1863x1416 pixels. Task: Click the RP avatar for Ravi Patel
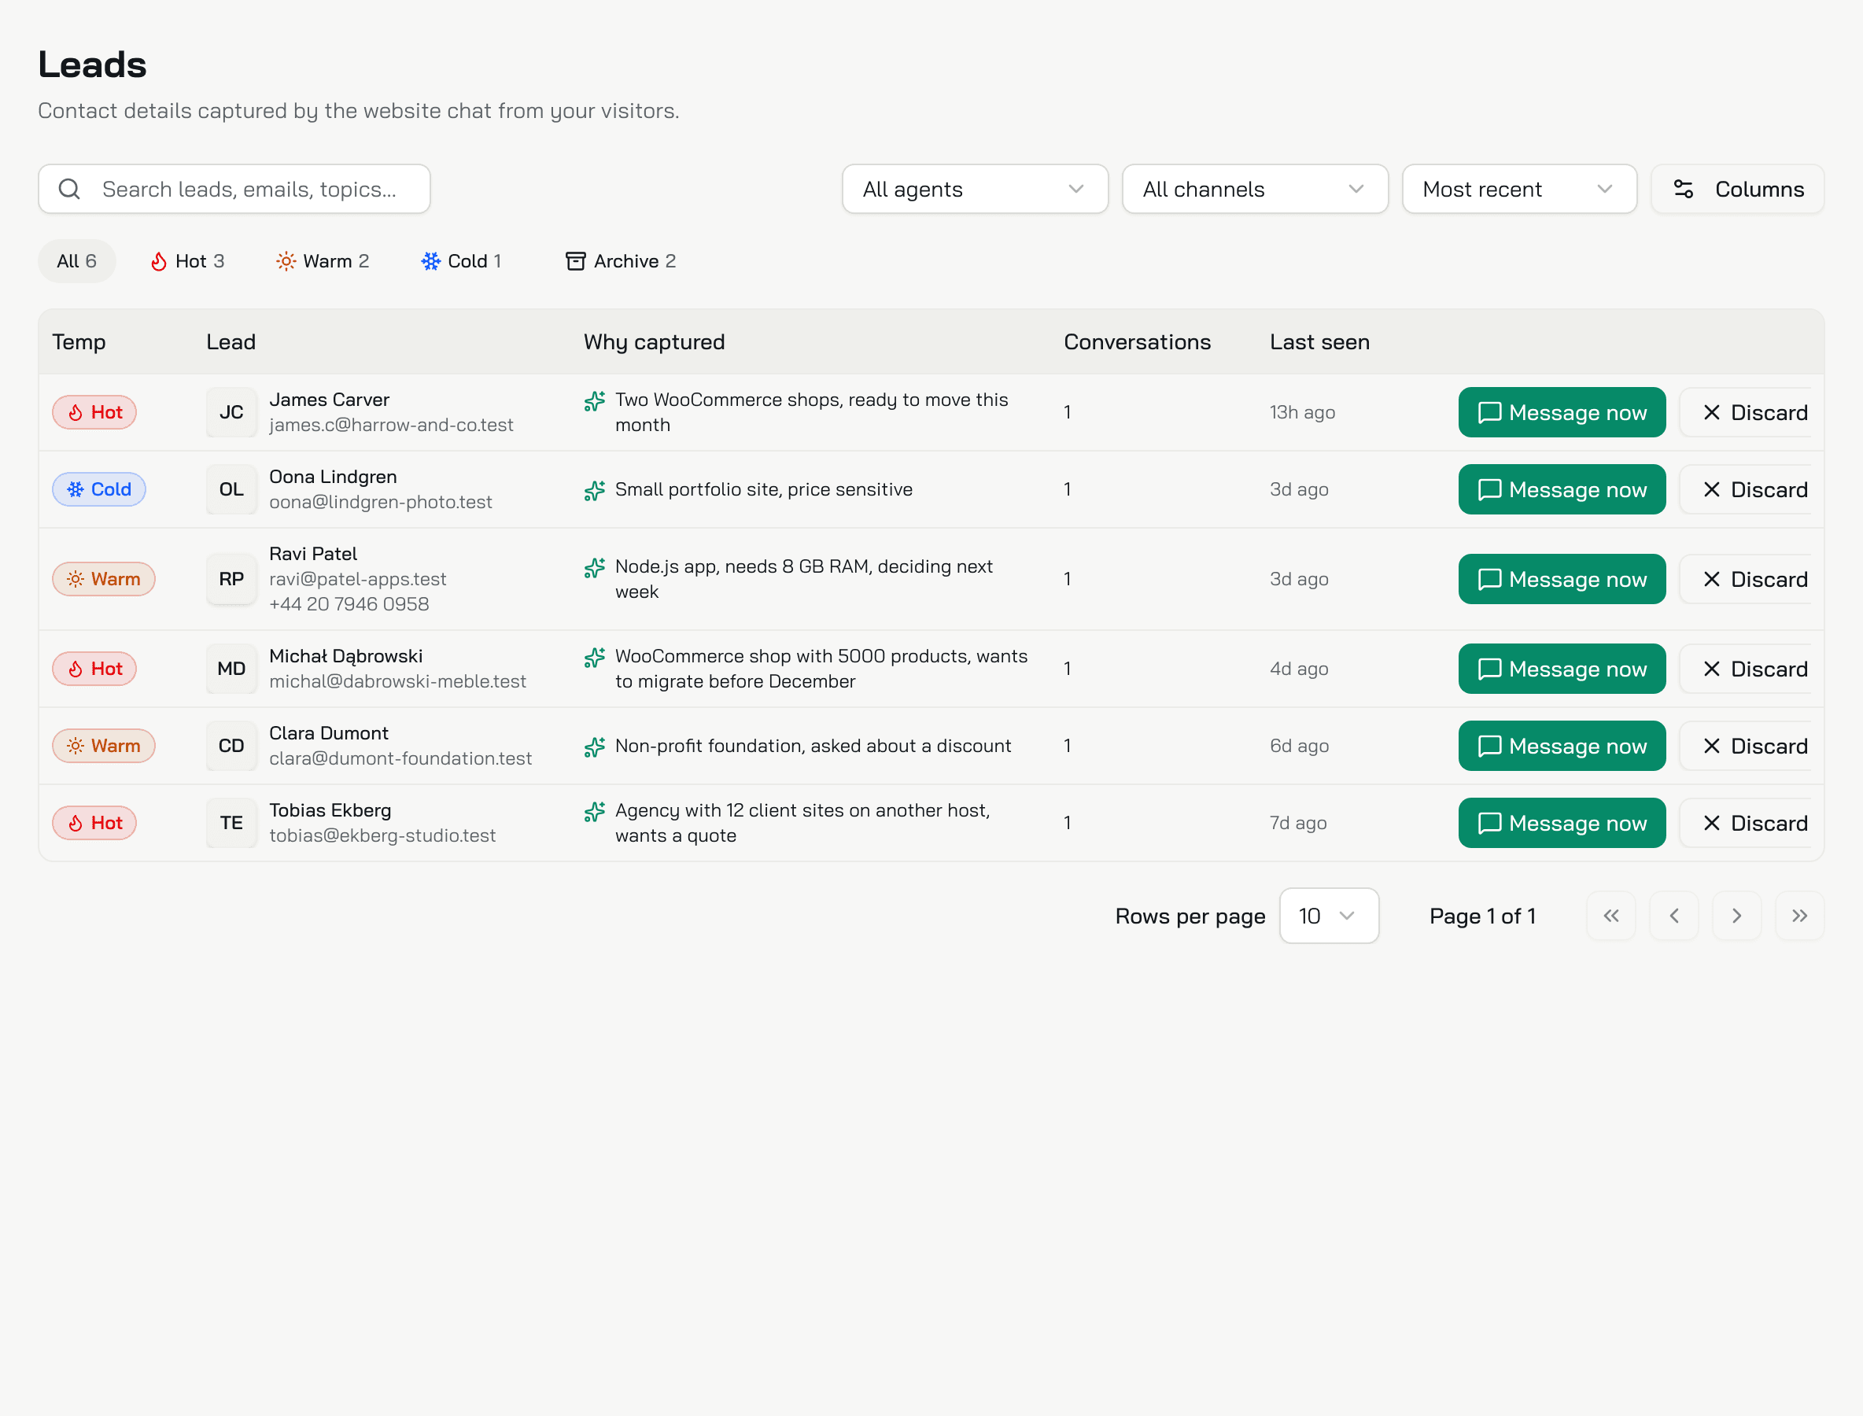point(231,579)
